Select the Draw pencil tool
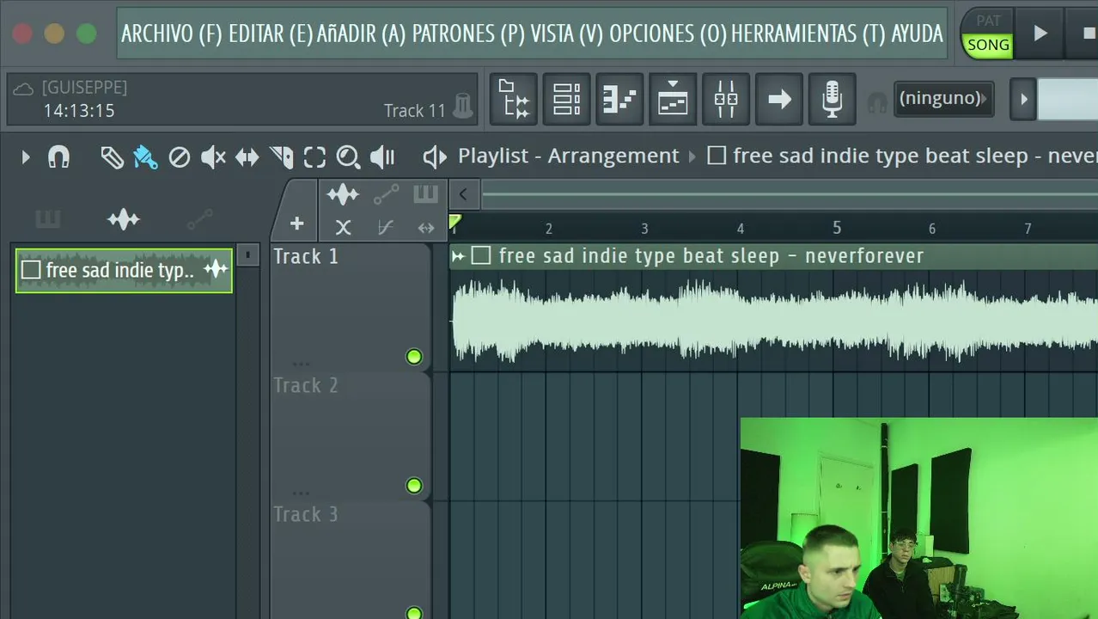Screen dimensions: 1098x619 pos(112,157)
